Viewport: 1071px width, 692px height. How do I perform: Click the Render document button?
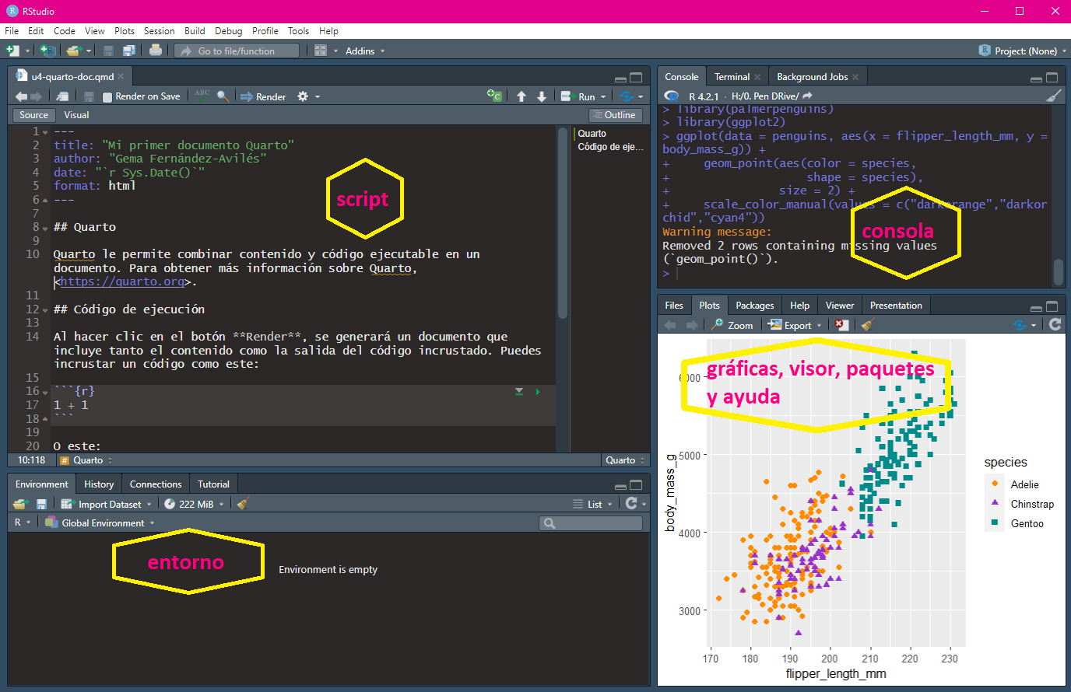(263, 96)
